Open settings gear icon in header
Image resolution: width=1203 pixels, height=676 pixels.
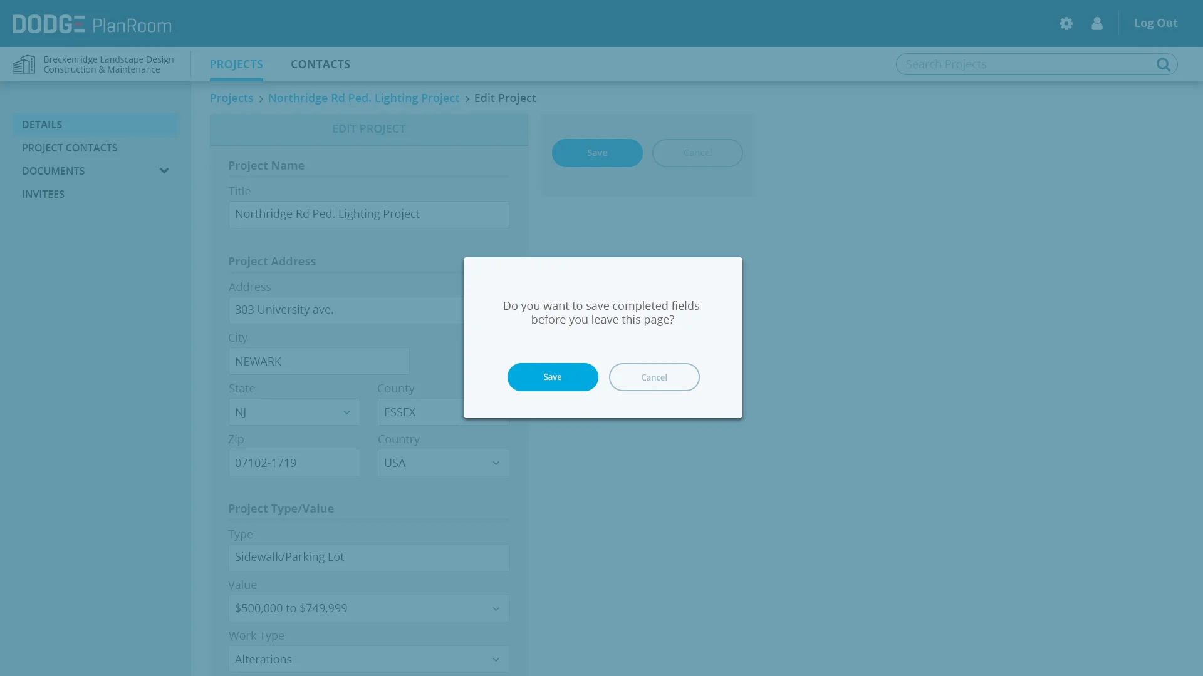[1066, 23]
